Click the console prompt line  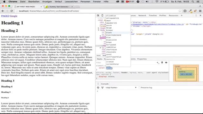pos(149,91)
